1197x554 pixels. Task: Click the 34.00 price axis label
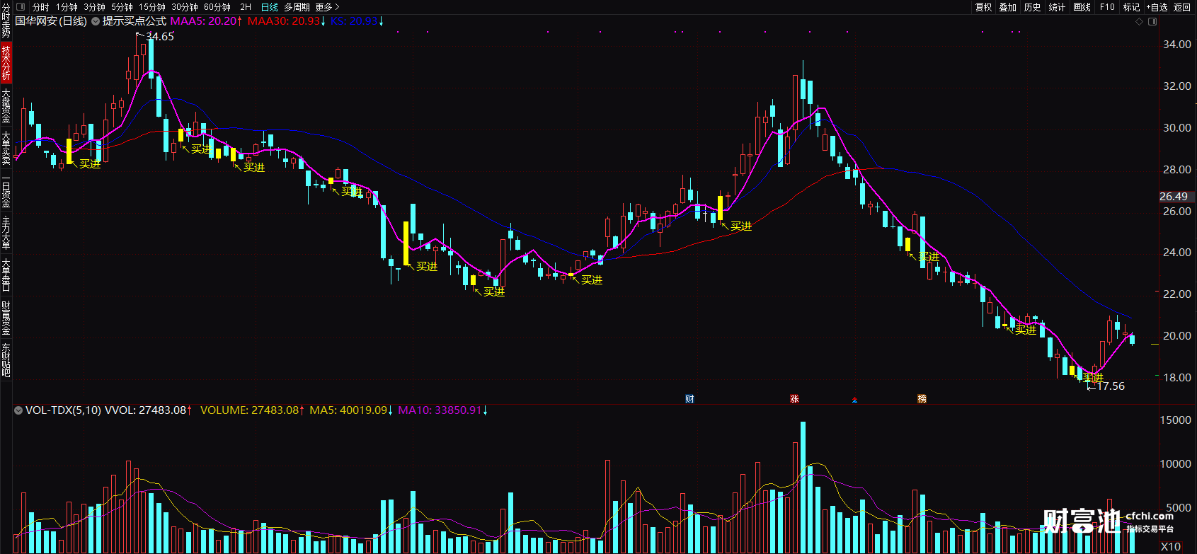tap(1177, 44)
